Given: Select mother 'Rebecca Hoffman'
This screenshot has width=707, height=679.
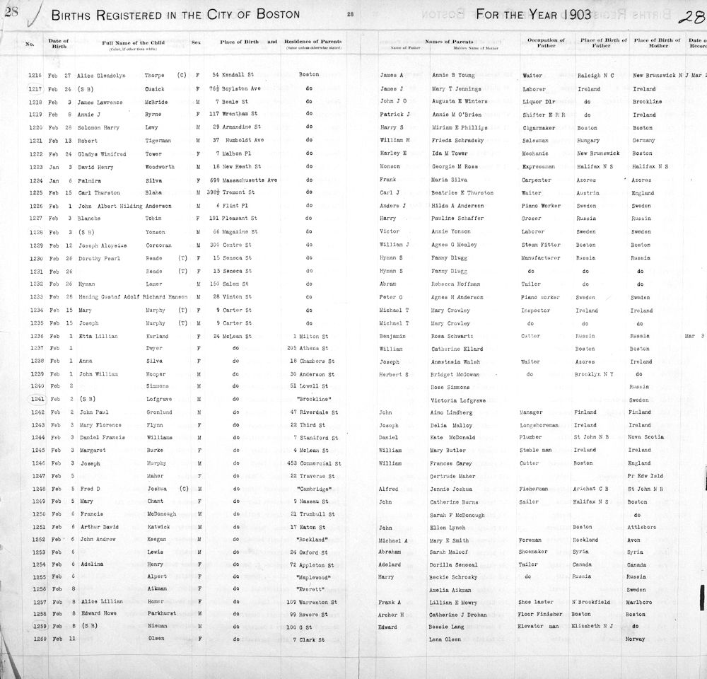Looking at the screenshot, I should click(456, 284).
